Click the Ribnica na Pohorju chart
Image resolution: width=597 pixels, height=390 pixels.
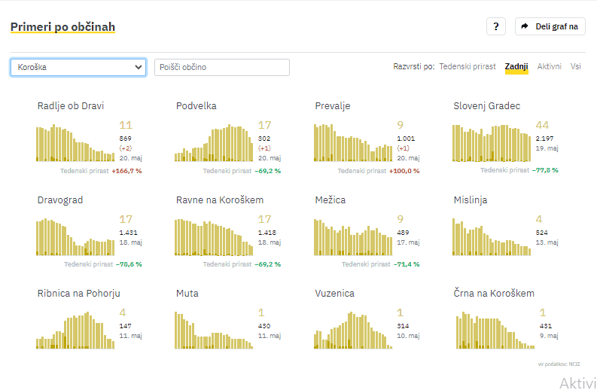(x=75, y=331)
